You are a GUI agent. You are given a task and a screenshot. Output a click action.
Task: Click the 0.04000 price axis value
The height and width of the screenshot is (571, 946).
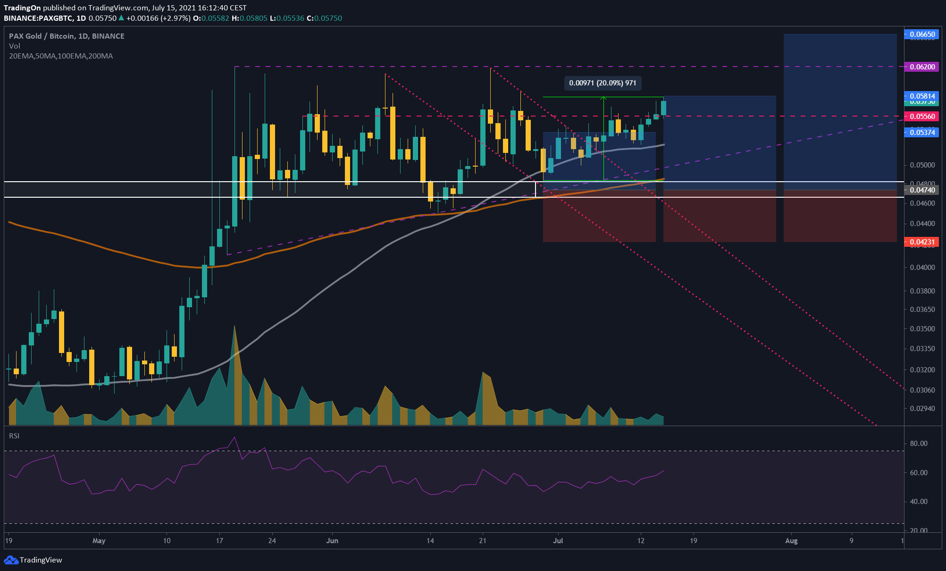[922, 268]
